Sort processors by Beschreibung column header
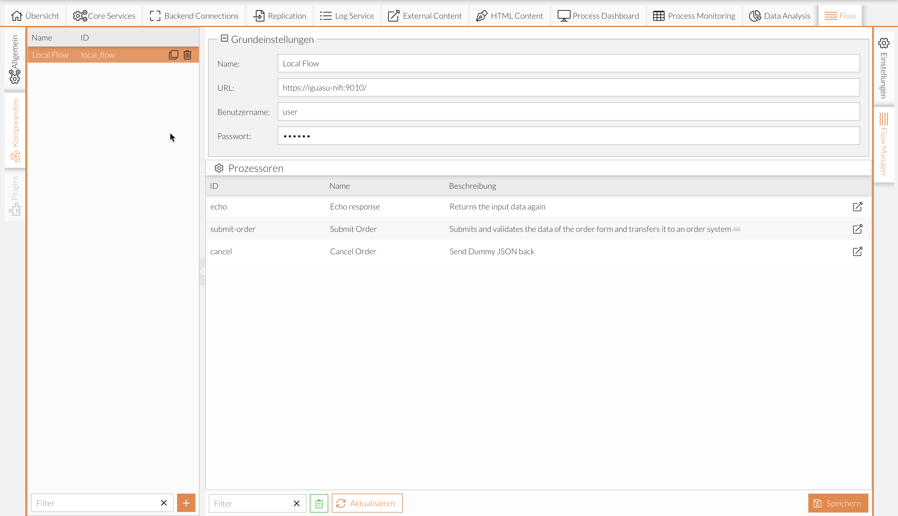 (x=472, y=186)
